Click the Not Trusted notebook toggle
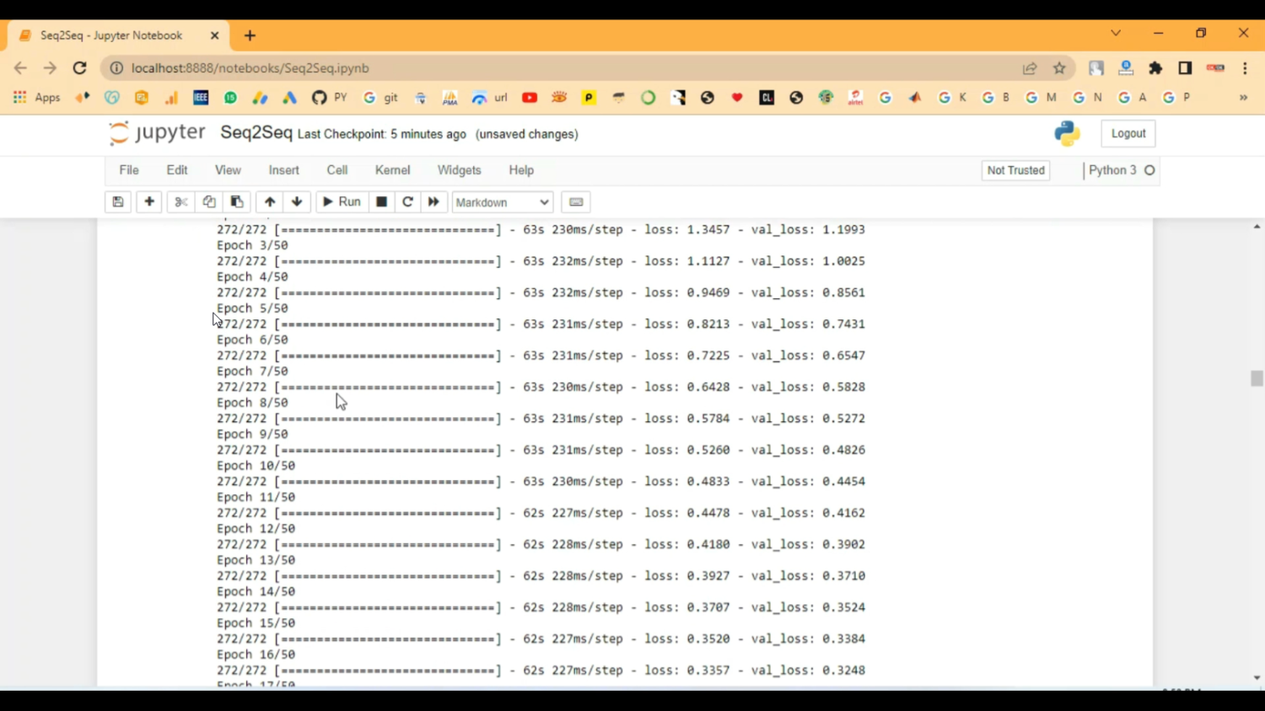Screen dimensions: 1265x711 [x=1015, y=170]
